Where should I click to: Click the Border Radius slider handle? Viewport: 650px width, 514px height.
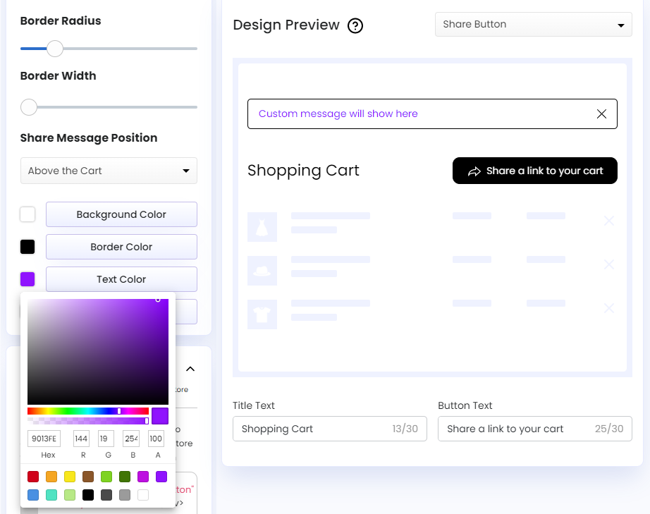click(x=54, y=49)
